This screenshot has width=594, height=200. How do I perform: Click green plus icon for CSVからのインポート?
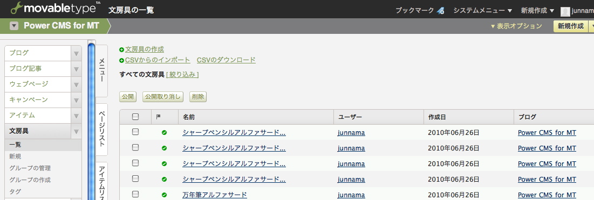121,60
